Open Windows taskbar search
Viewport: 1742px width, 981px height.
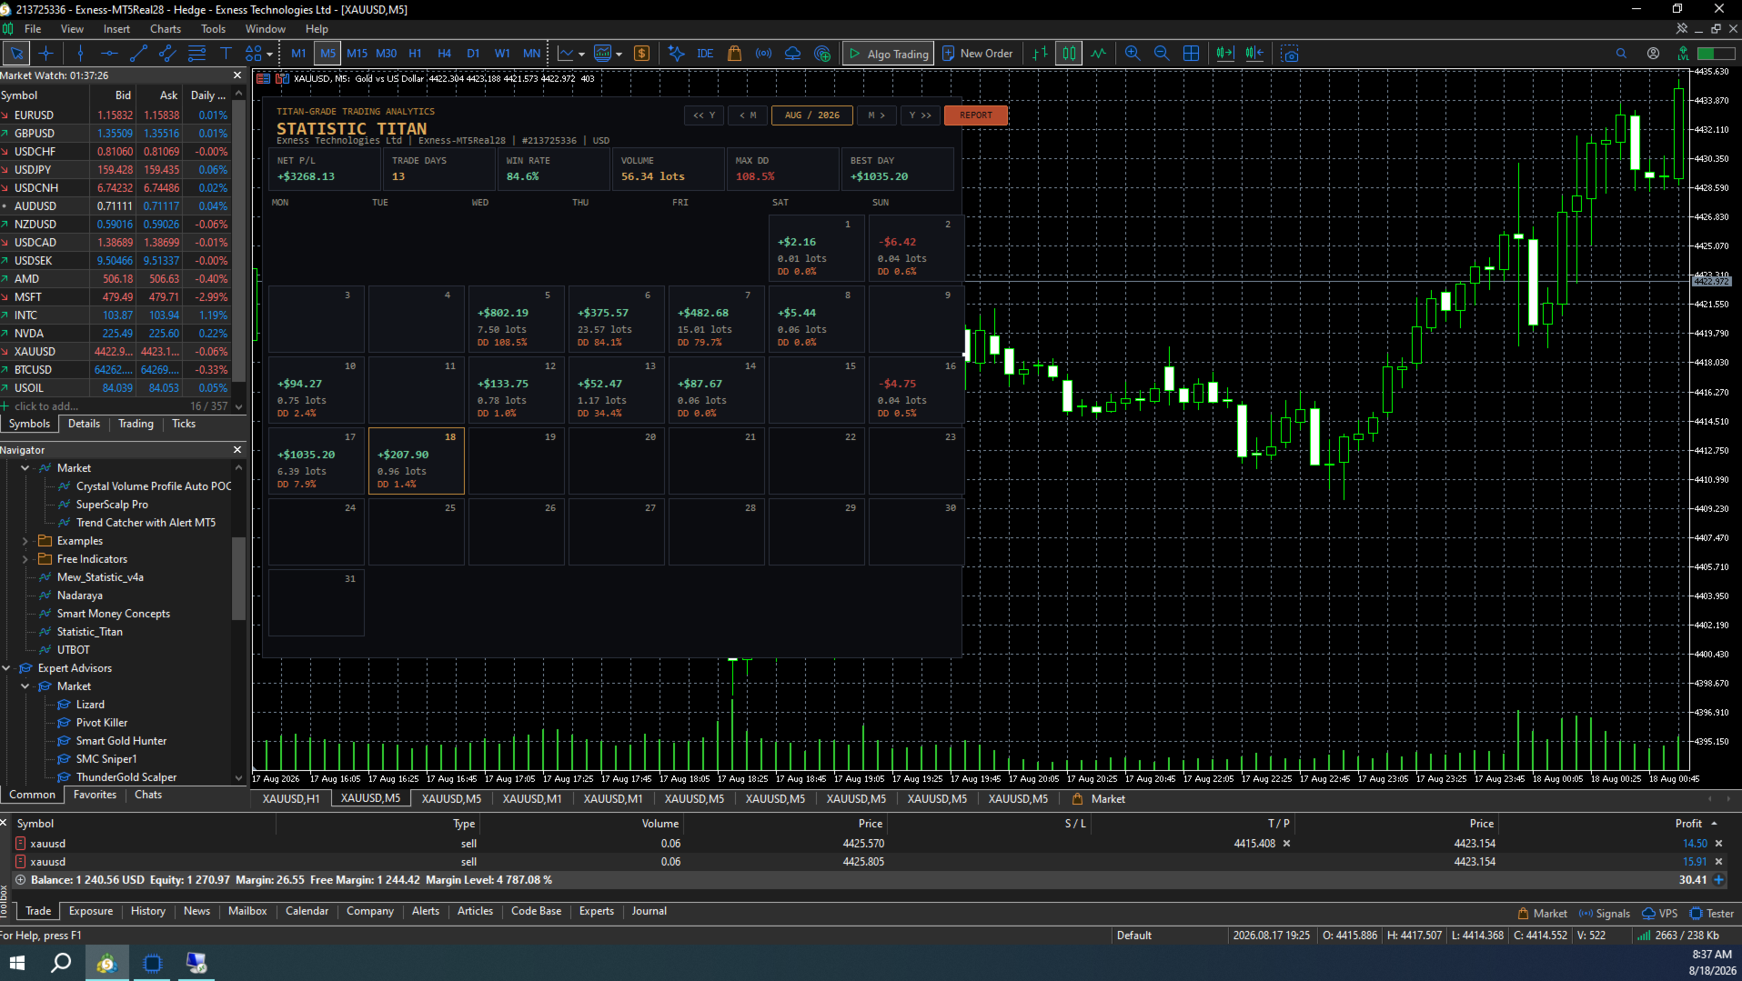(x=61, y=963)
